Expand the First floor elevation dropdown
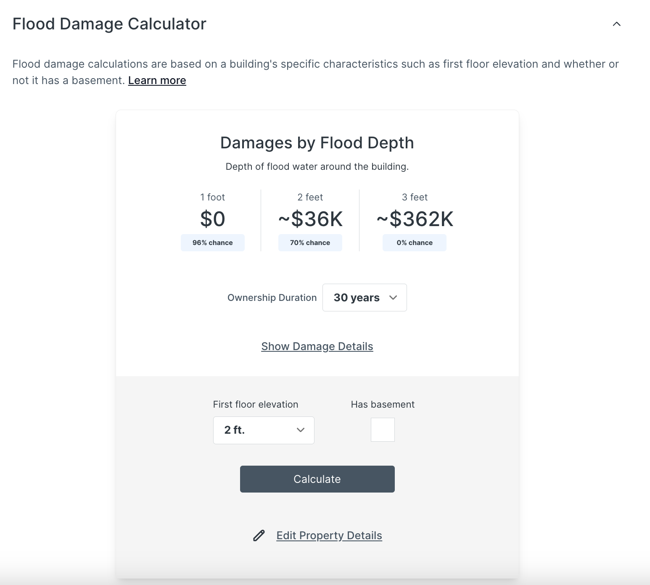 click(264, 430)
